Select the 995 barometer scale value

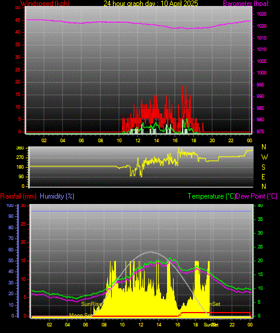pos(260,85)
